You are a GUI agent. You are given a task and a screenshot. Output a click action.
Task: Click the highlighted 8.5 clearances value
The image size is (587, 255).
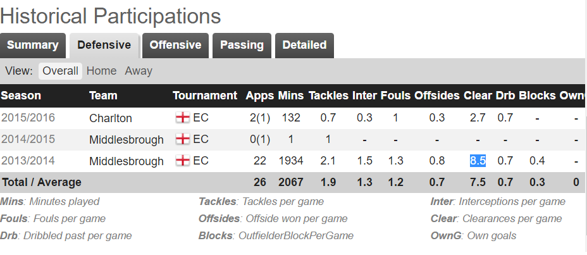coord(478,161)
